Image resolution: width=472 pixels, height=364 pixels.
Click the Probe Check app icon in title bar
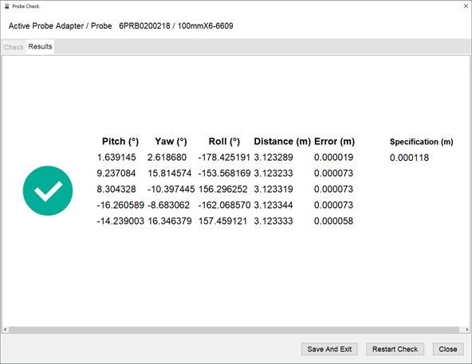point(6,6)
